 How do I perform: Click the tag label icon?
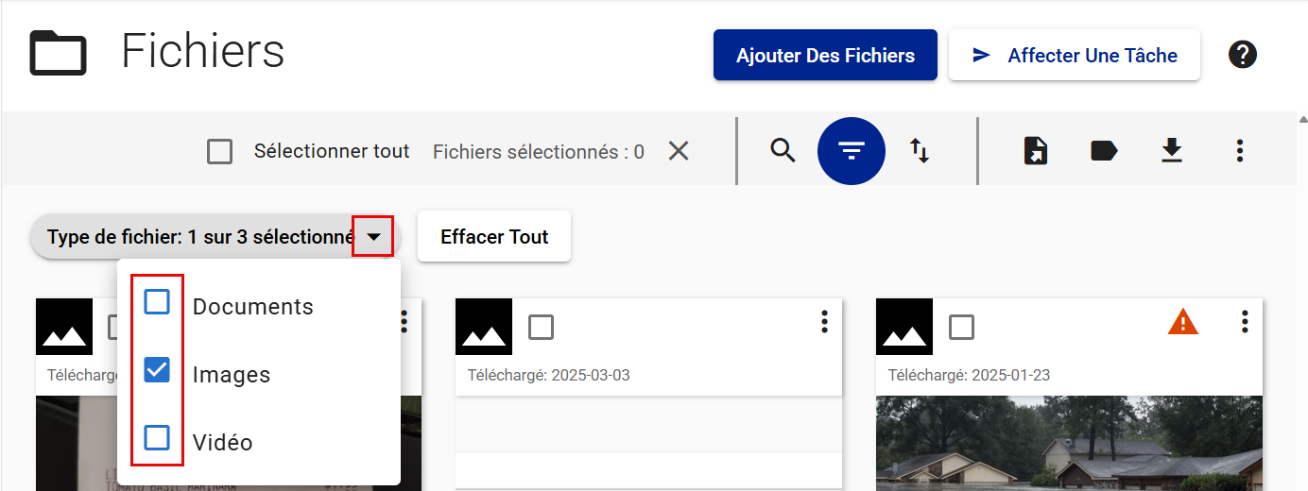pos(1104,150)
